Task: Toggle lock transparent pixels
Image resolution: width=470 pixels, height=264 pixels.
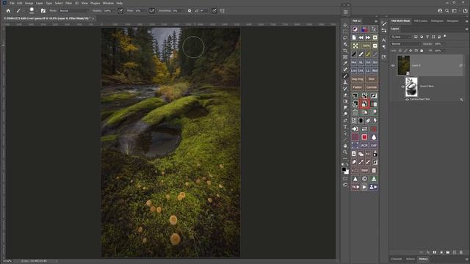Action: 400,51
